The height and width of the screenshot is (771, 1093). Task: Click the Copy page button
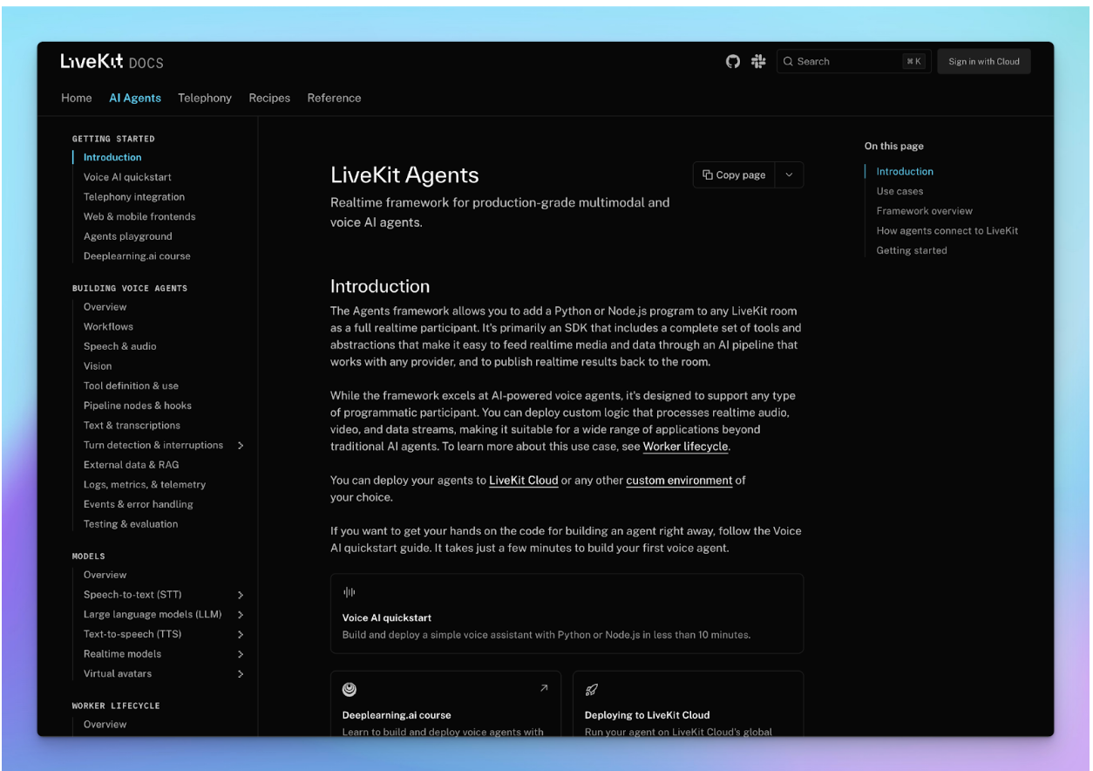(x=734, y=174)
